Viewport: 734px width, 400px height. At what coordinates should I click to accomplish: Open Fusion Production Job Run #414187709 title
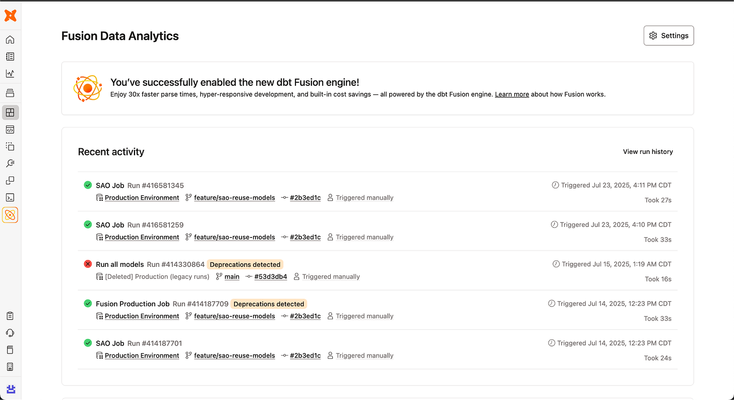pos(162,304)
